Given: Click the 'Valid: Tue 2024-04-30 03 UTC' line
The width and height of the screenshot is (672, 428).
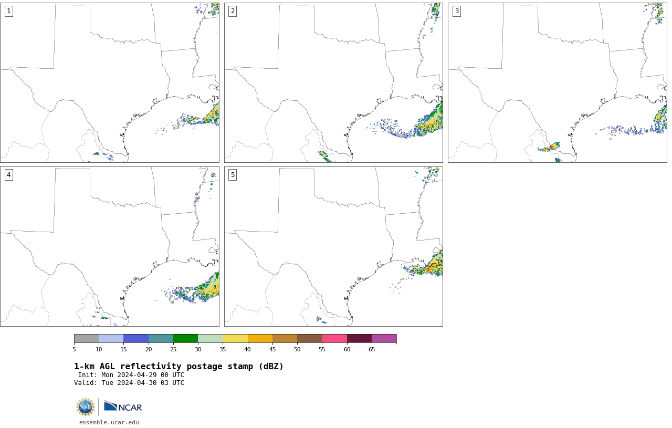Looking at the screenshot, I should pos(129,383).
